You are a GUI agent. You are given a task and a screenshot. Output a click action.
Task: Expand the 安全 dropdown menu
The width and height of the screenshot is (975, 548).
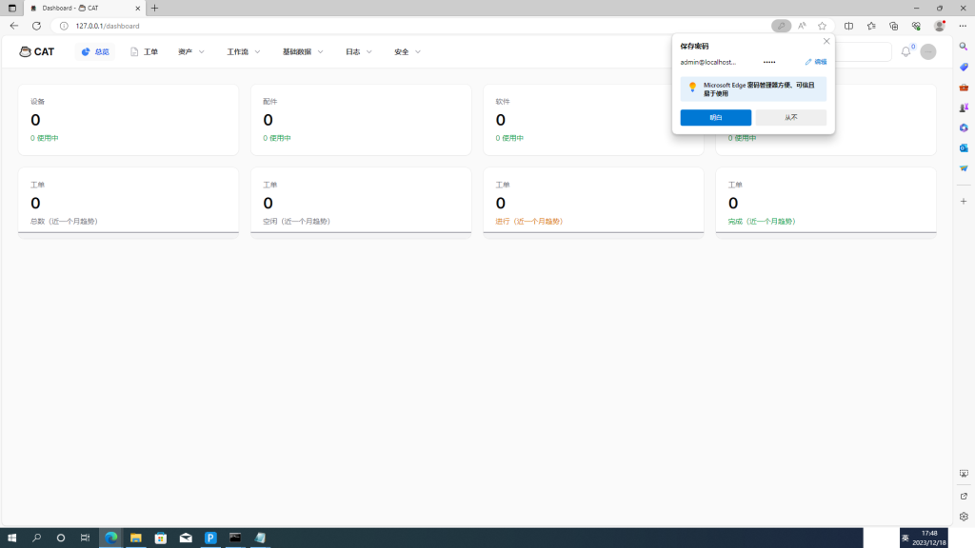(x=408, y=51)
